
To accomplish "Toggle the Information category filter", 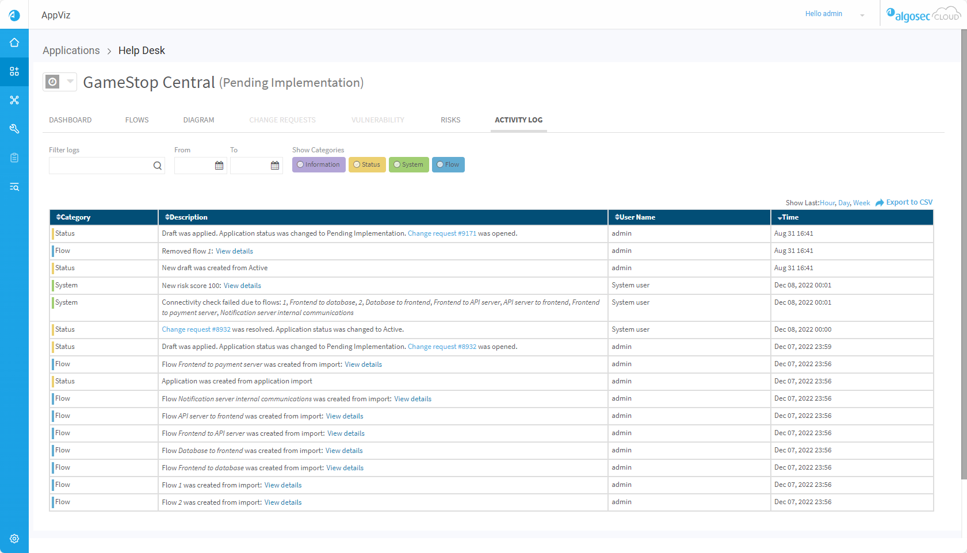I will click(319, 165).
